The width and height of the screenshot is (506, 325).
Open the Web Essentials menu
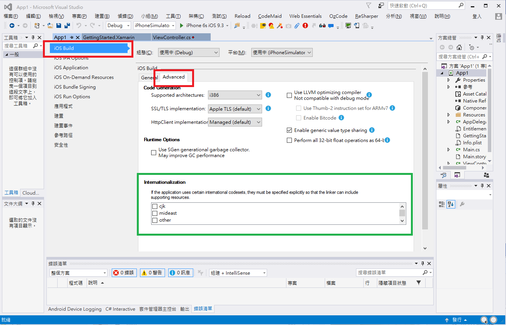[305, 16]
